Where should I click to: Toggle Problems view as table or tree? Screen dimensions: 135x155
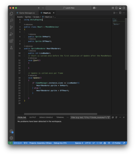click(116, 117)
